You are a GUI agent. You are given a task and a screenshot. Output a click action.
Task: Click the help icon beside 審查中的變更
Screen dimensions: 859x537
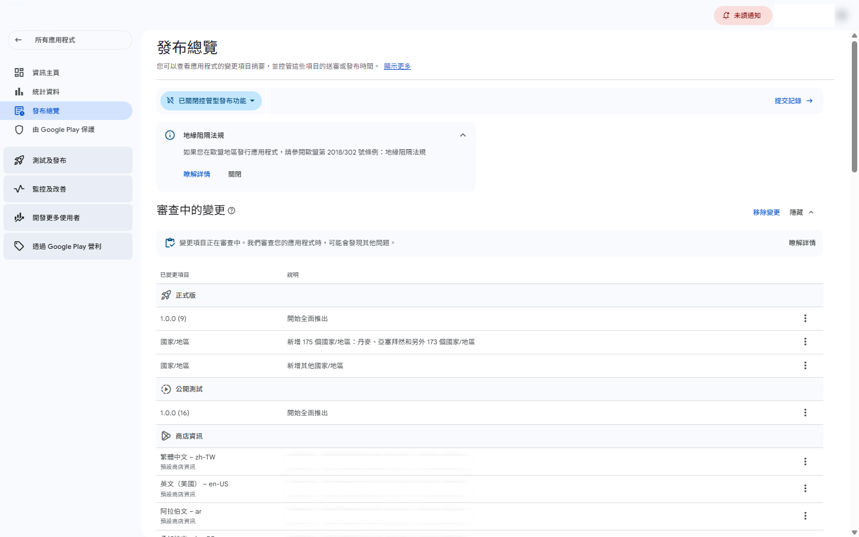tap(231, 211)
